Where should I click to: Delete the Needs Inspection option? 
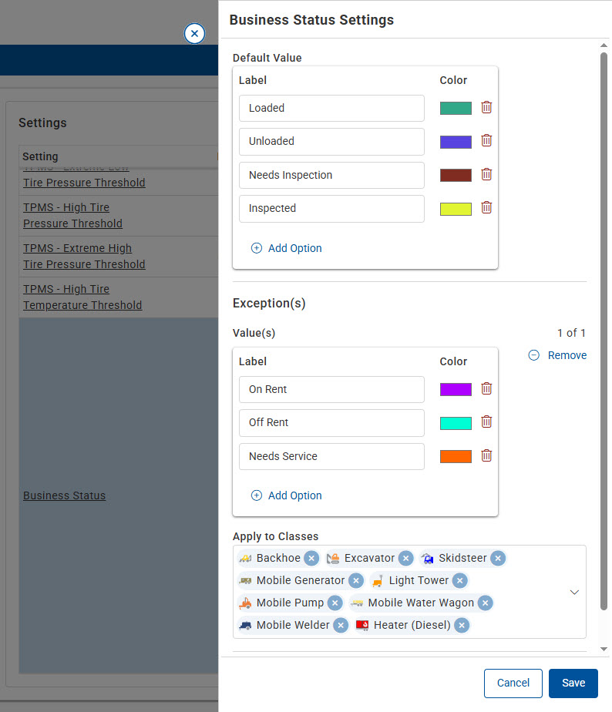(x=486, y=175)
